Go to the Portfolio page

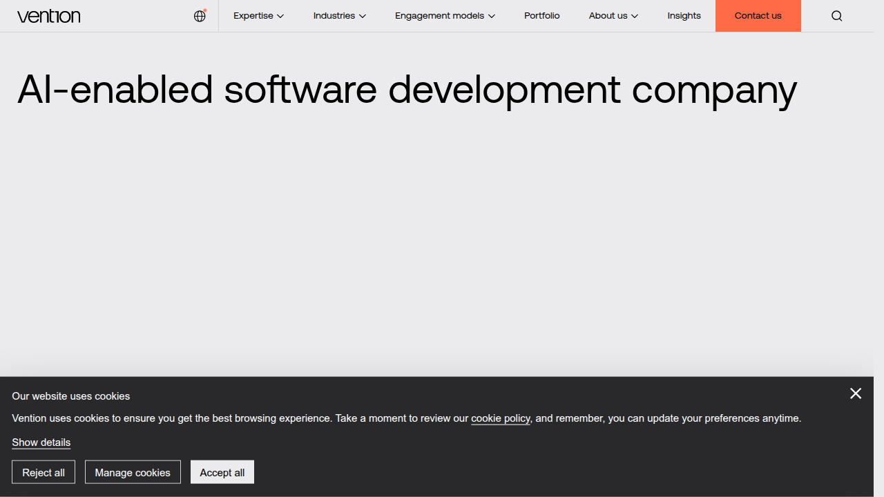[x=542, y=16]
